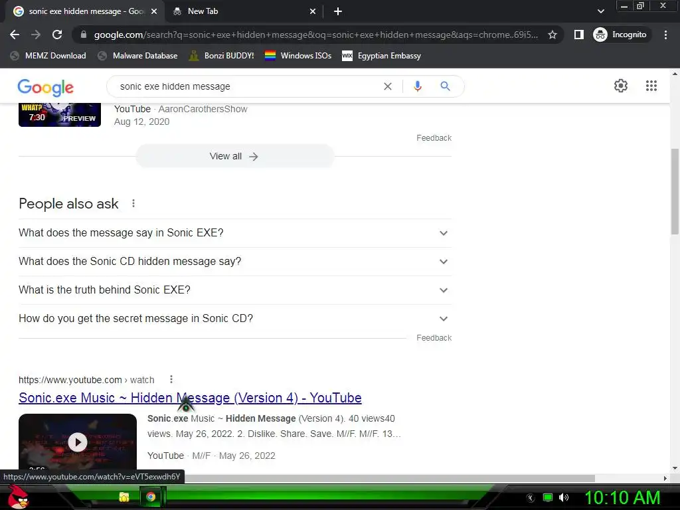Open Sonic.exe Music Hidden Message Version 4 link
680x510 pixels.
[190, 398]
